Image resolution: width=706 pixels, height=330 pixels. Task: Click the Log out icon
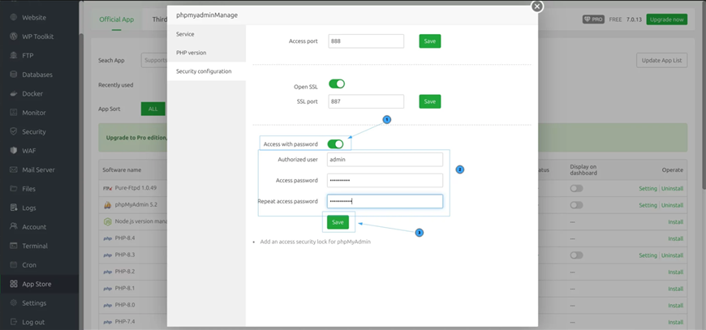[x=14, y=322]
